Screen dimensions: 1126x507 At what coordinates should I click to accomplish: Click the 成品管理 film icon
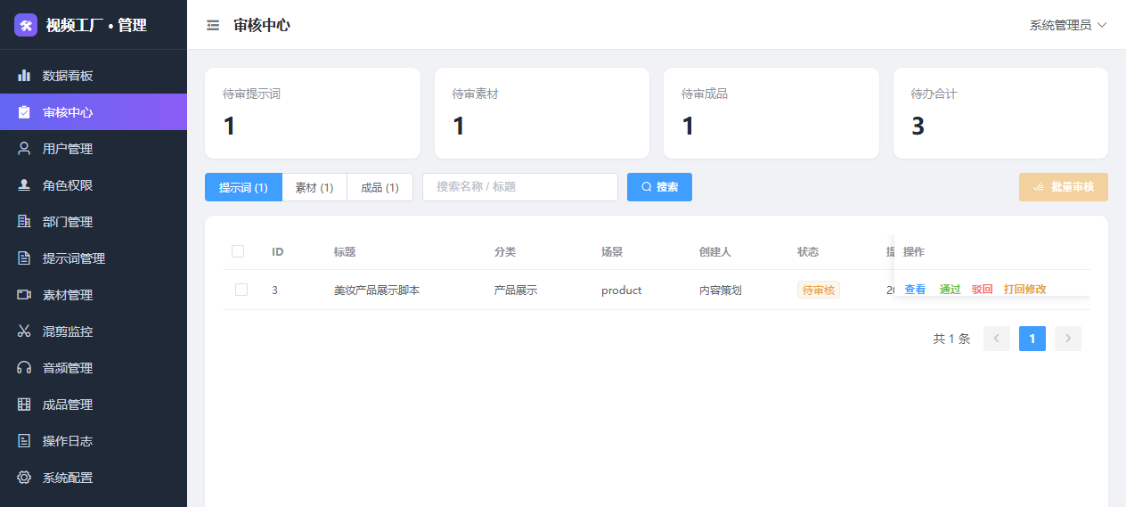pos(24,405)
